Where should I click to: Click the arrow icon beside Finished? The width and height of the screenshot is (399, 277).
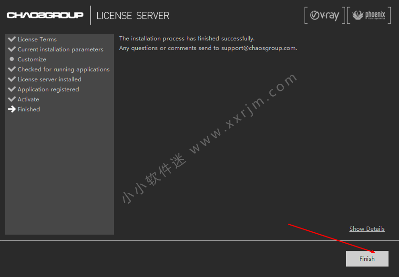coord(12,109)
